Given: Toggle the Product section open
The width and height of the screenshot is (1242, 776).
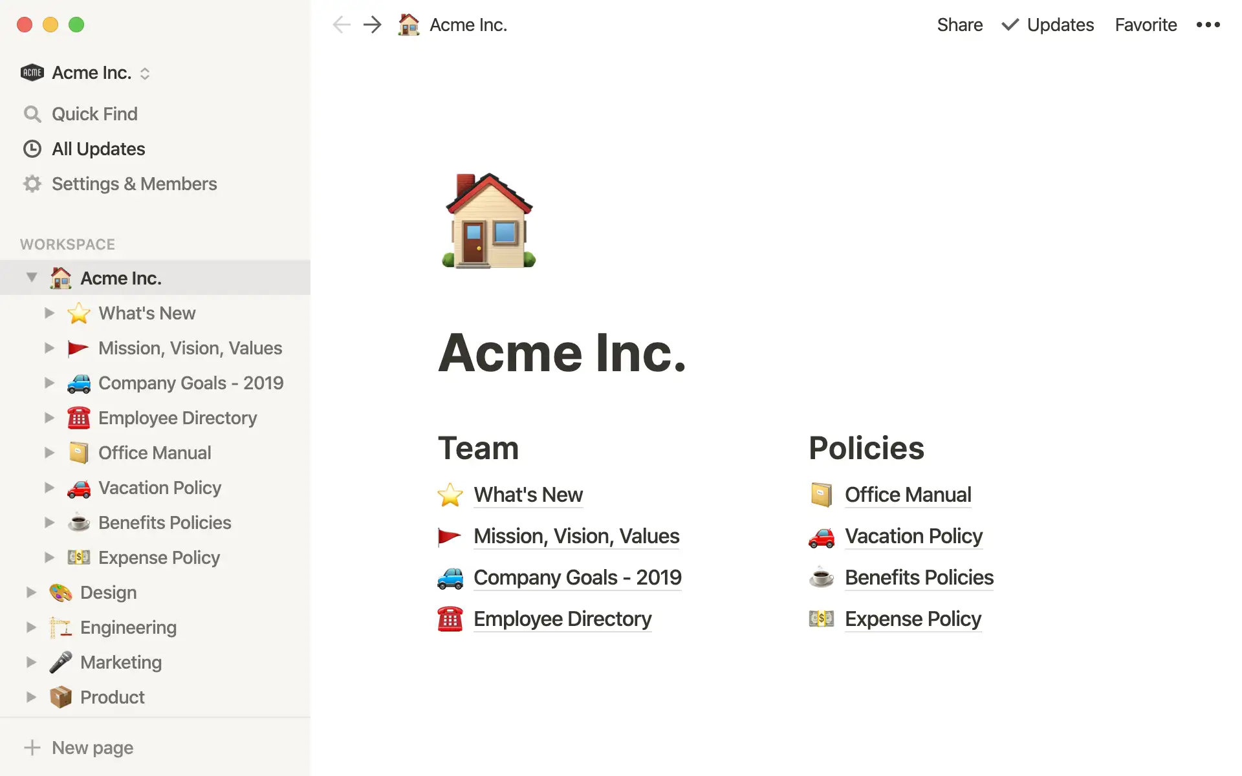Looking at the screenshot, I should click(31, 696).
